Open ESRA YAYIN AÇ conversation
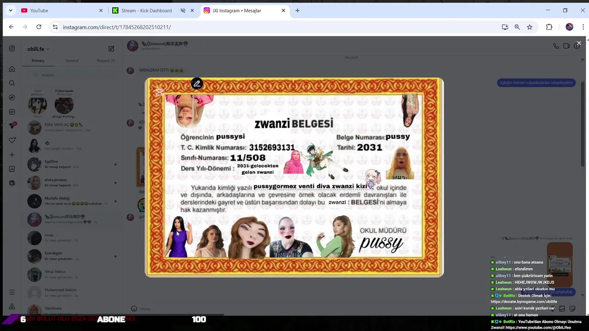589x331 pixels. coord(72,127)
